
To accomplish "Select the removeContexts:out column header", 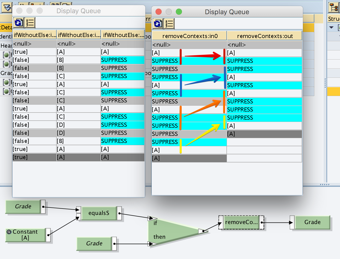I will 265,36.
